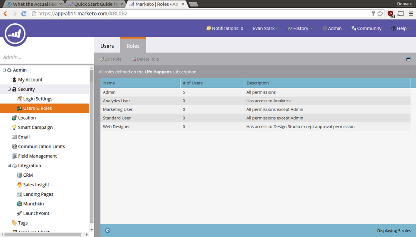Sort by # of Users column header
The height and width of the screenshot is (237, 416).
pos(212,83)
